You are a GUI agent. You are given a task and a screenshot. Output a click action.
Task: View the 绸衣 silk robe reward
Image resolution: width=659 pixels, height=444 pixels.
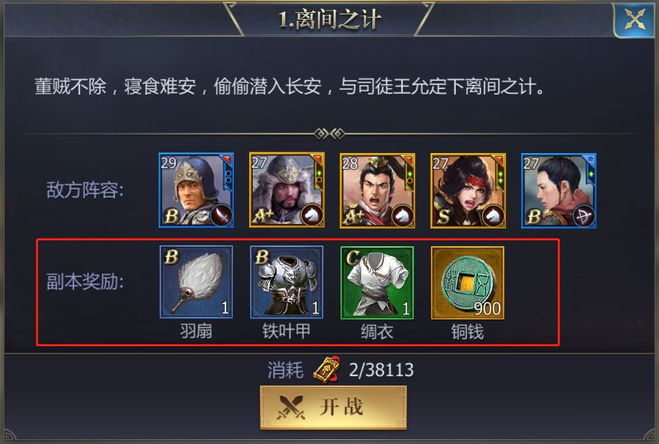click(378, 282)
